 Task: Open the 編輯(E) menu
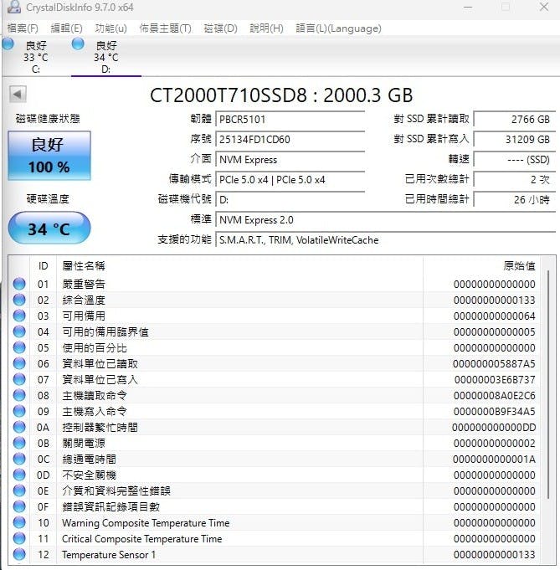[66, 28]
